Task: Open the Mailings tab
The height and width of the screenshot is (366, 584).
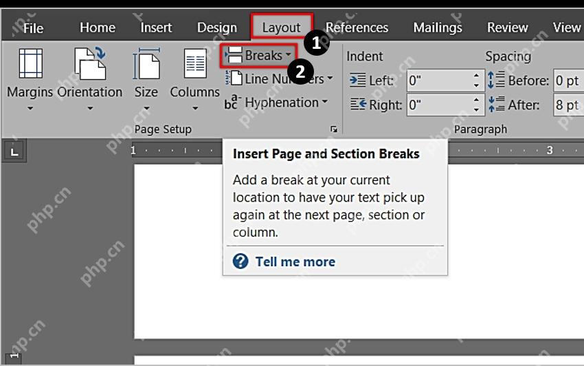Action: (x=438, y=28)
